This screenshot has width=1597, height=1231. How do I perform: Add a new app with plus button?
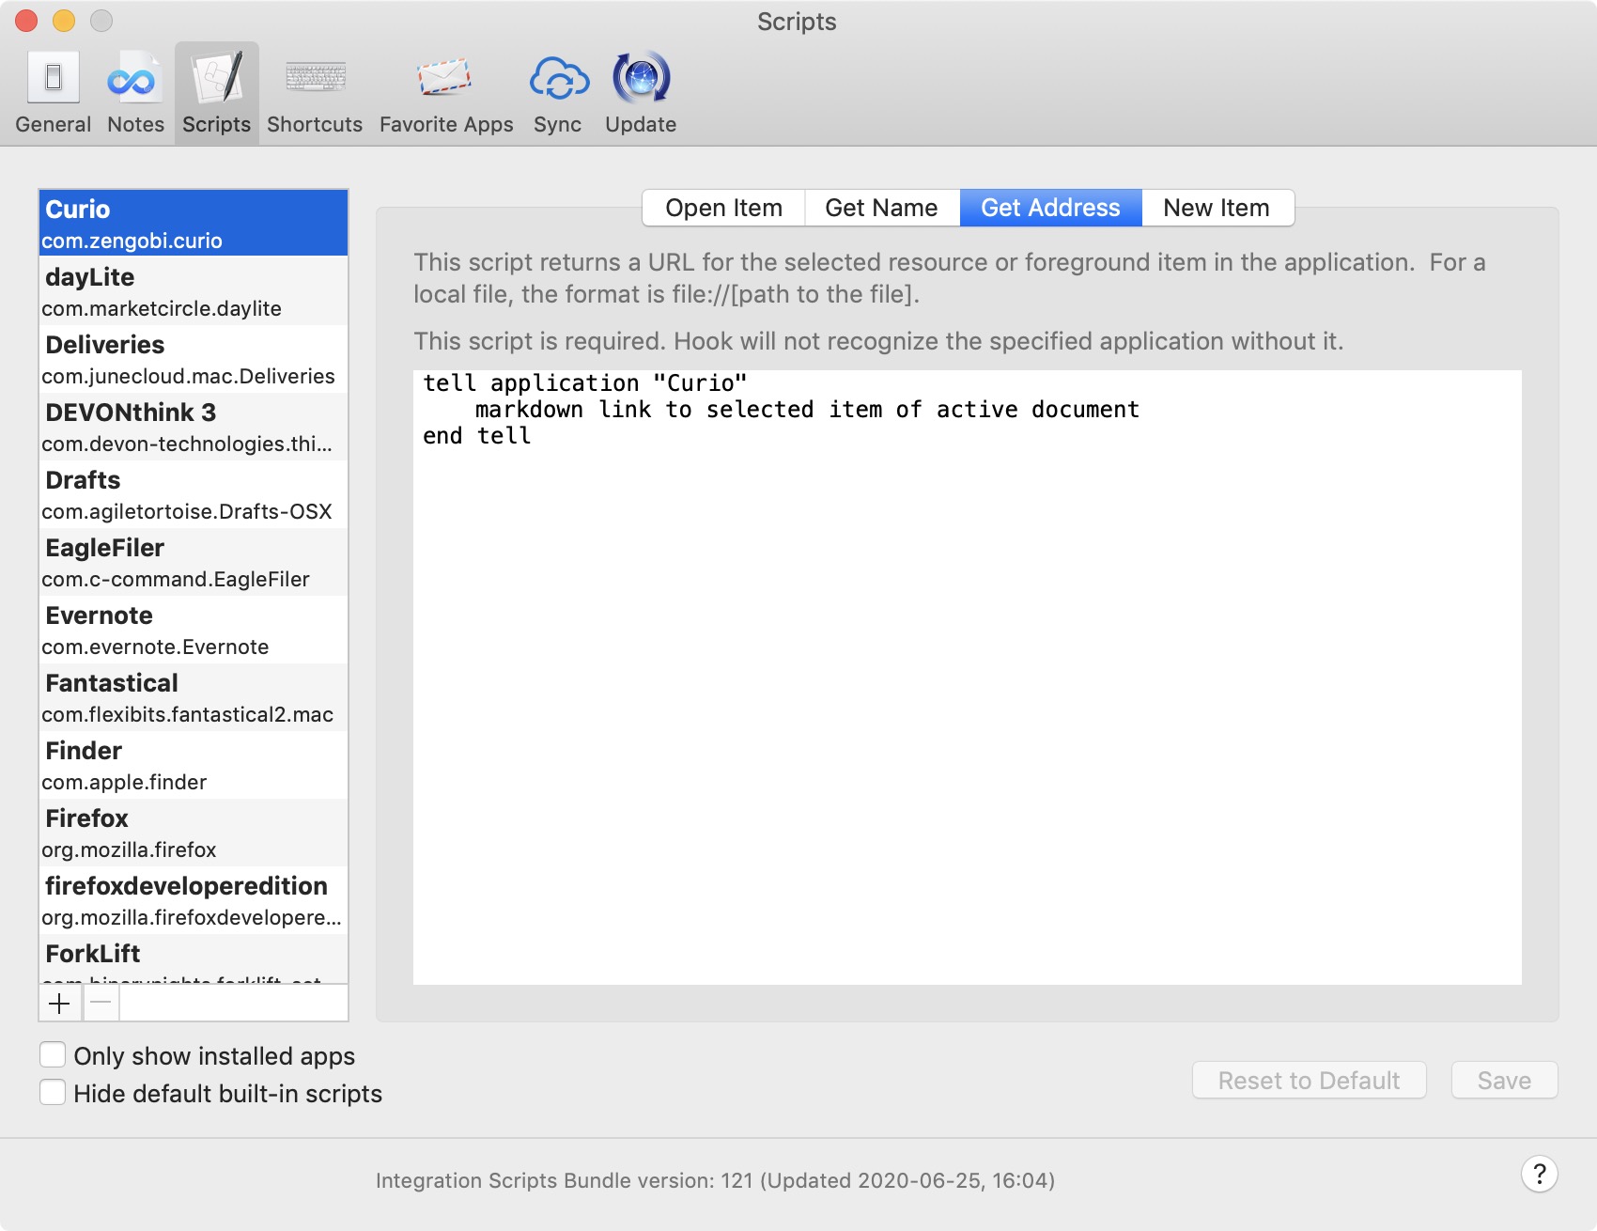59,1004
